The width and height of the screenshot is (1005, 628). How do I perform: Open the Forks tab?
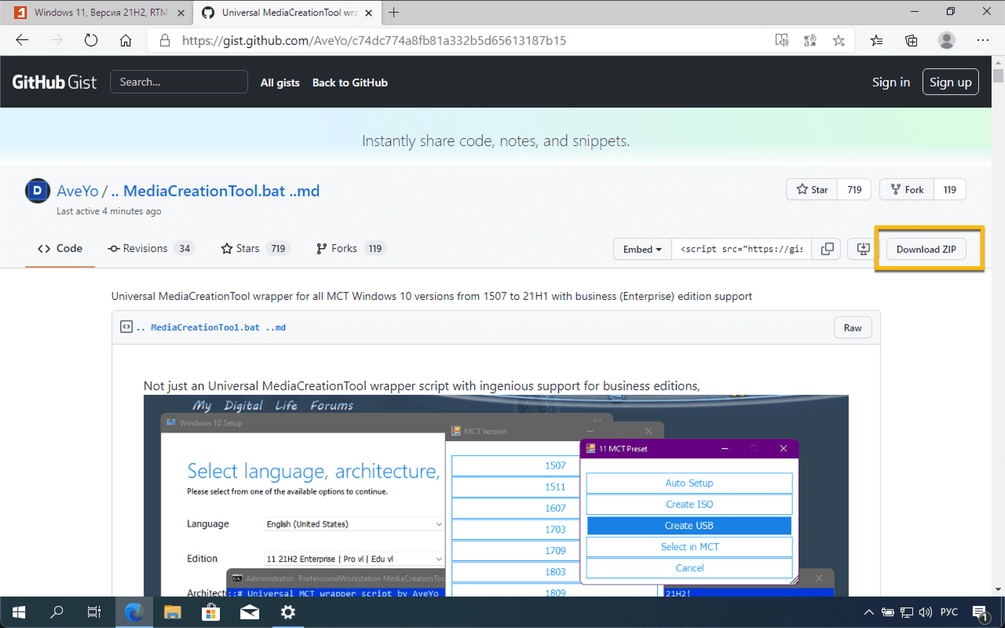pyautogui.click(x=351, y=248)
